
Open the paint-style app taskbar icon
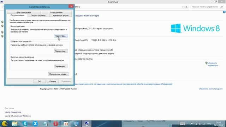point(66,124)
